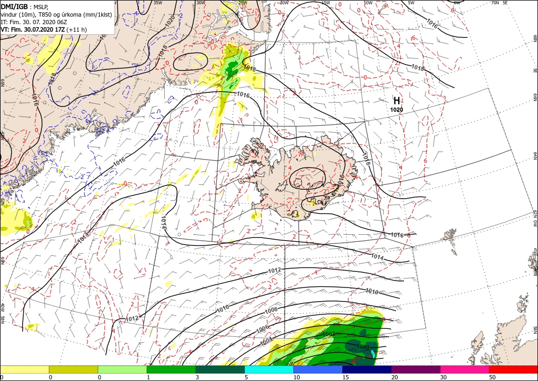Click the 10W longitude label
The image size is (538, 381).
(368, 2)
